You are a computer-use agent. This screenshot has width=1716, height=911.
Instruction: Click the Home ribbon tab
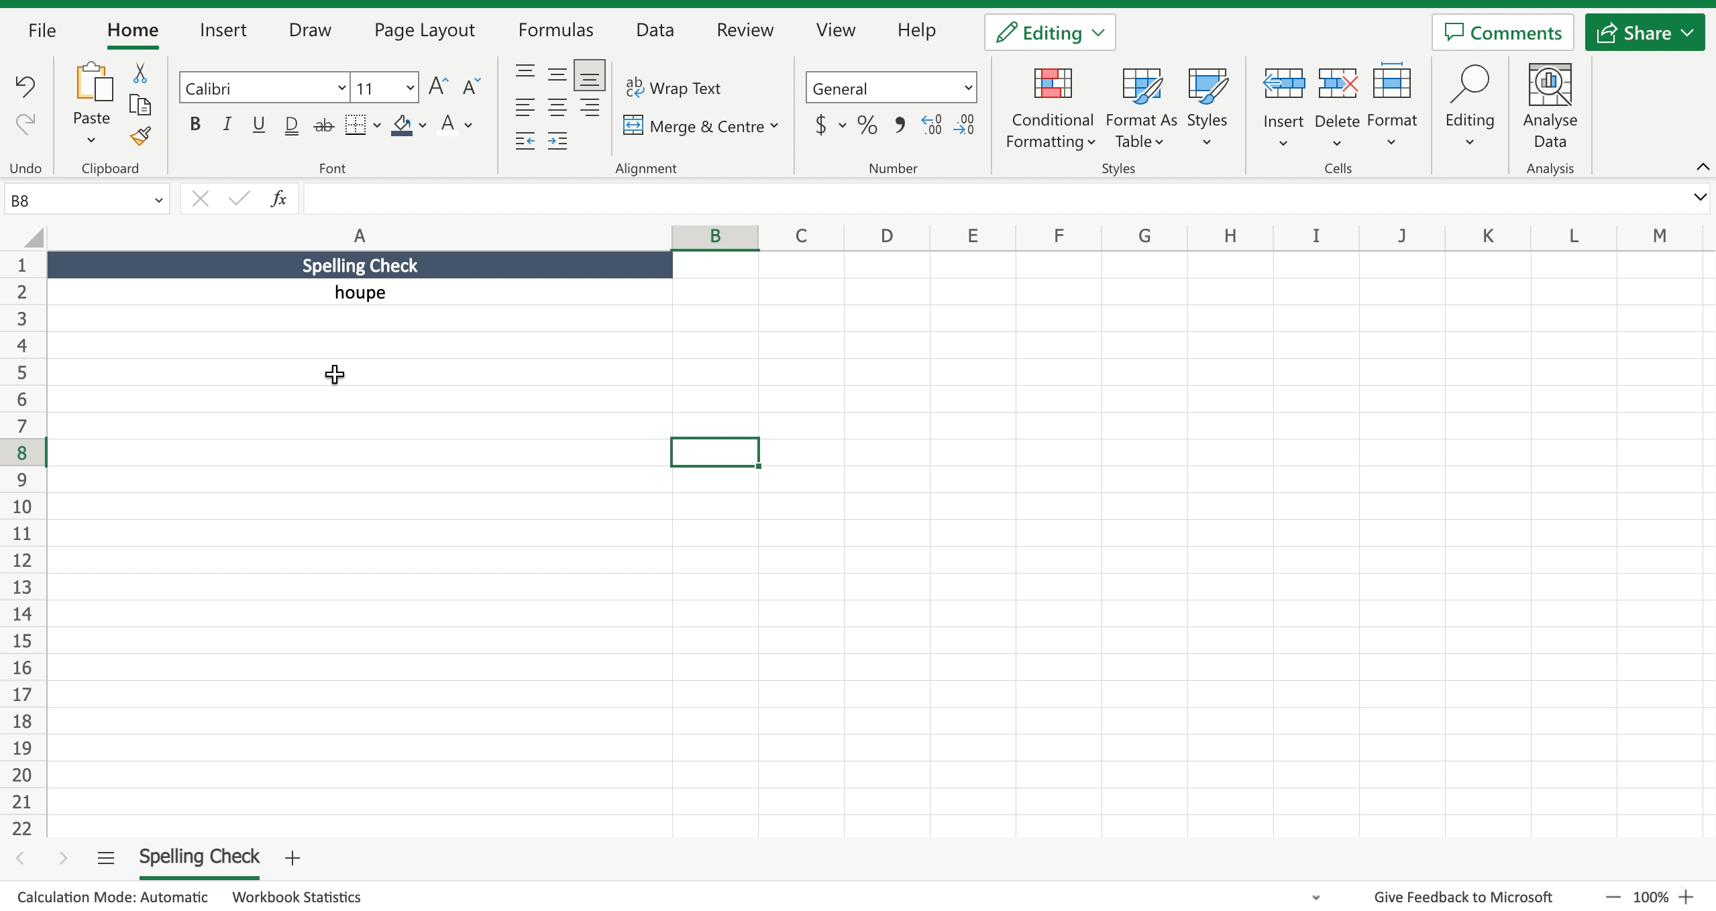[131, 31]
